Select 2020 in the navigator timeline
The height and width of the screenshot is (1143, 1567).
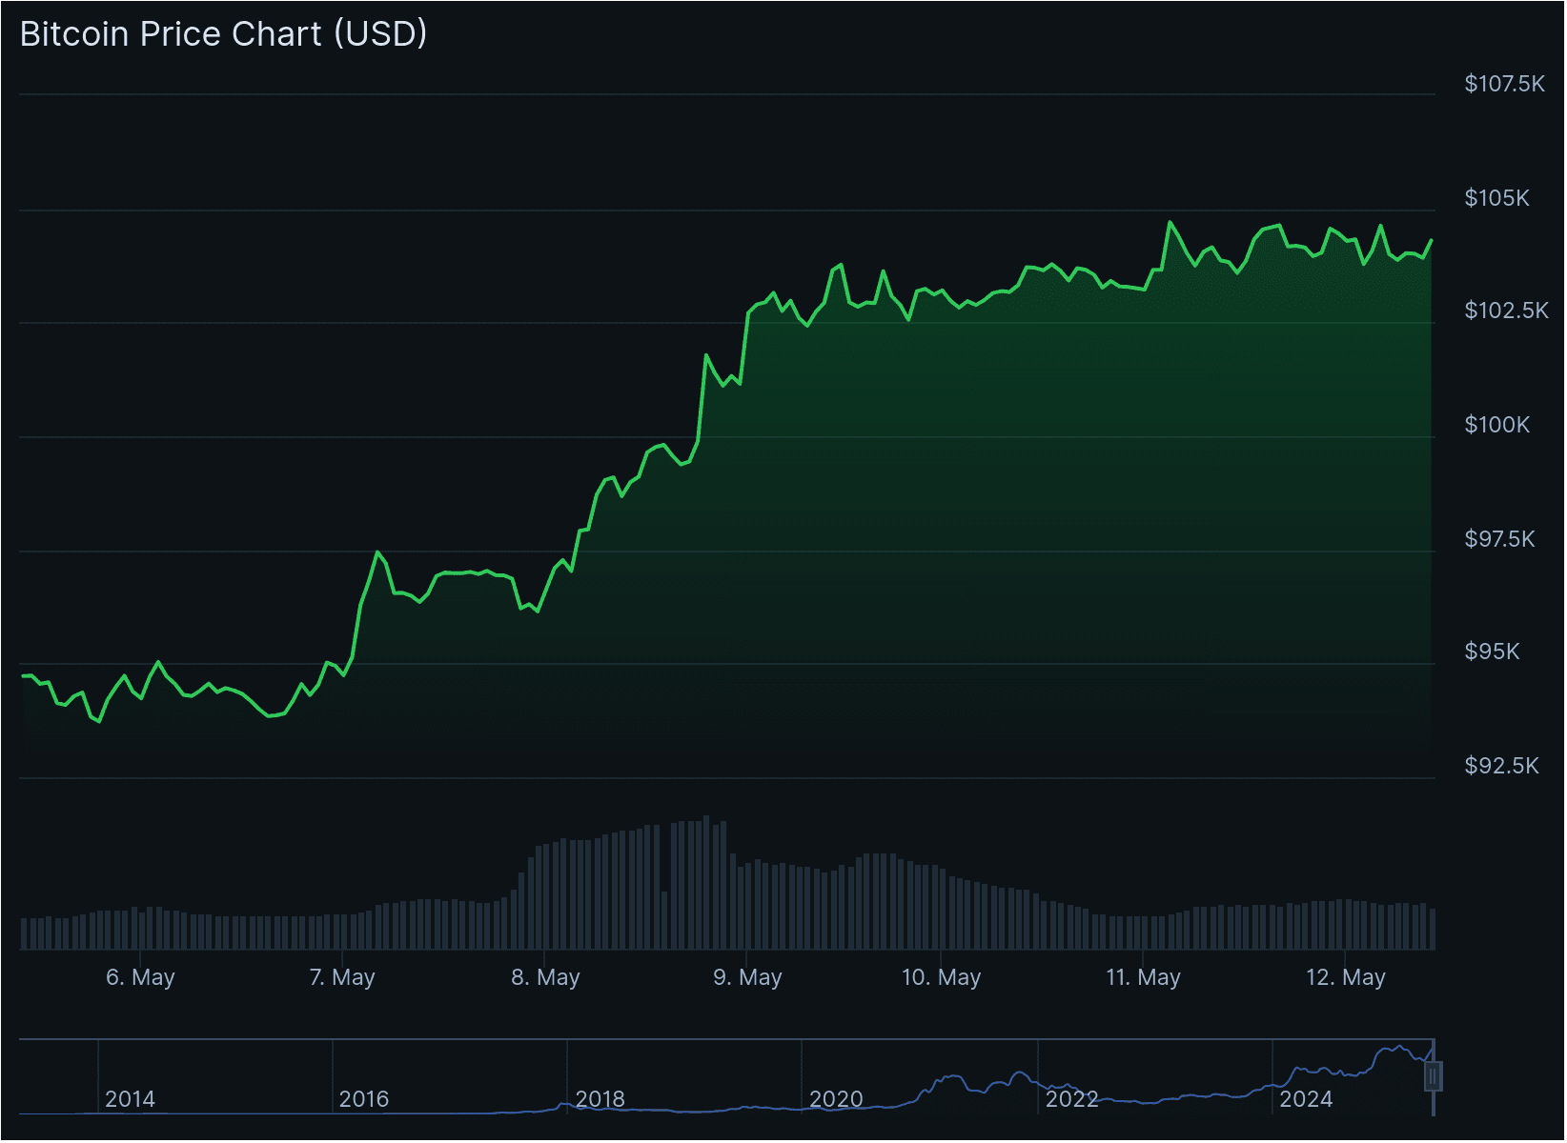coord(836,1100)
